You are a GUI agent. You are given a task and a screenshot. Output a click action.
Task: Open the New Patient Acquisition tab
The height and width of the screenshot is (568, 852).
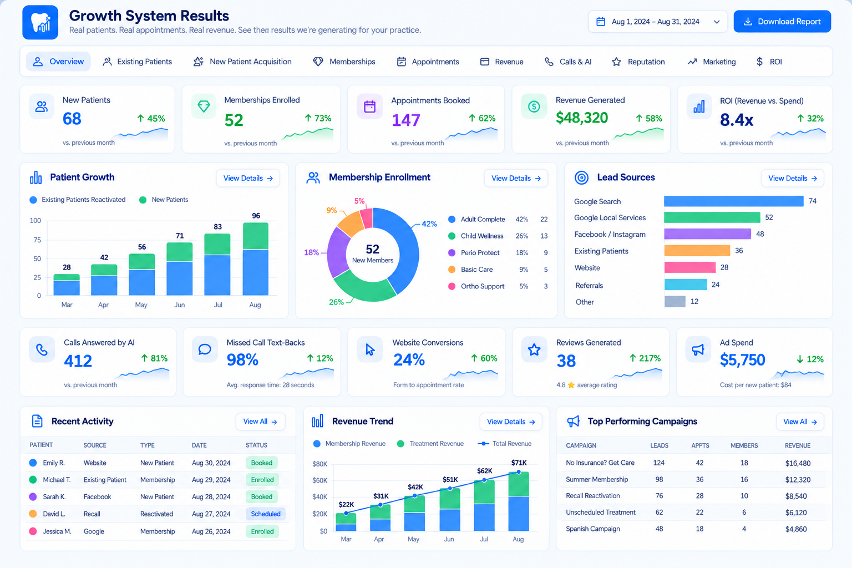(x=242, y=62)
